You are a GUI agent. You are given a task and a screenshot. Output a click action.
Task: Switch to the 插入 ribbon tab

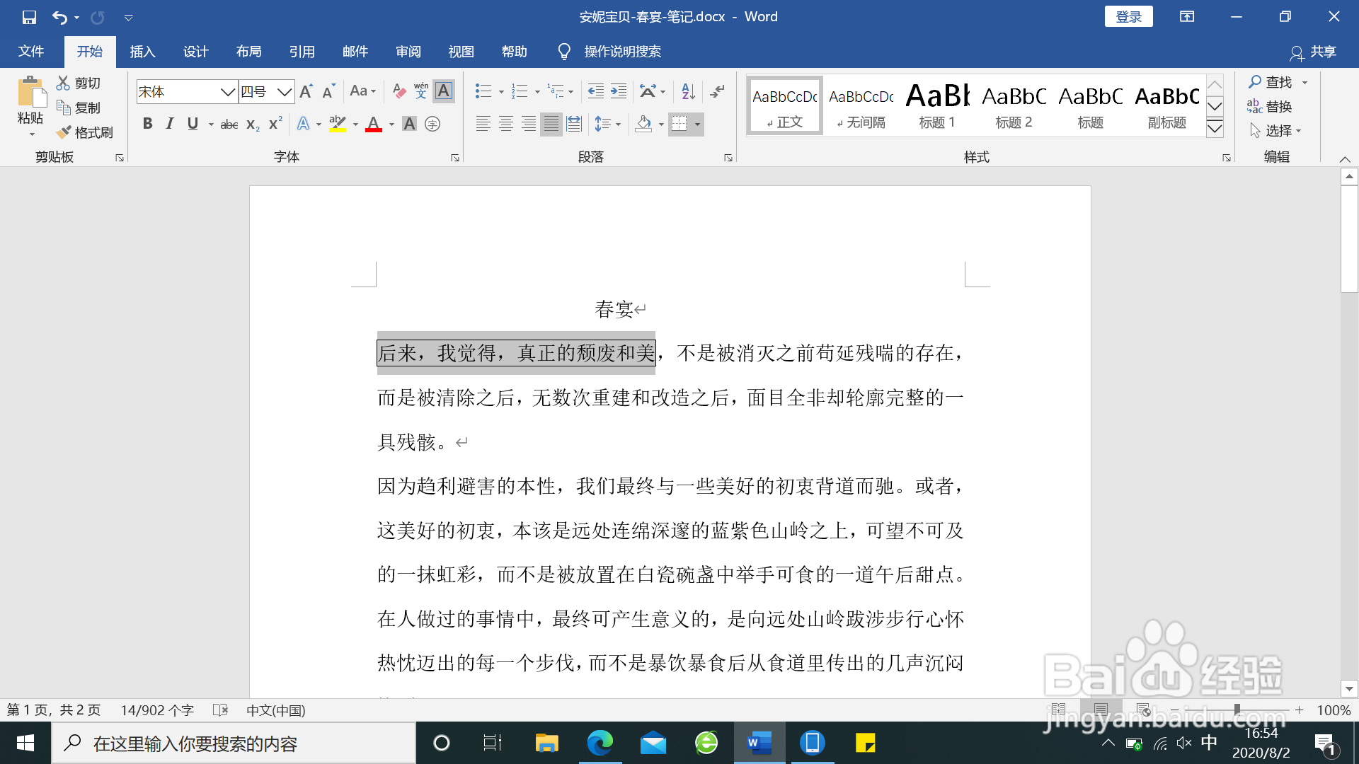coord(142,51)
